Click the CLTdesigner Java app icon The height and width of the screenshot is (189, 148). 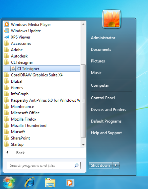point(13,68)
